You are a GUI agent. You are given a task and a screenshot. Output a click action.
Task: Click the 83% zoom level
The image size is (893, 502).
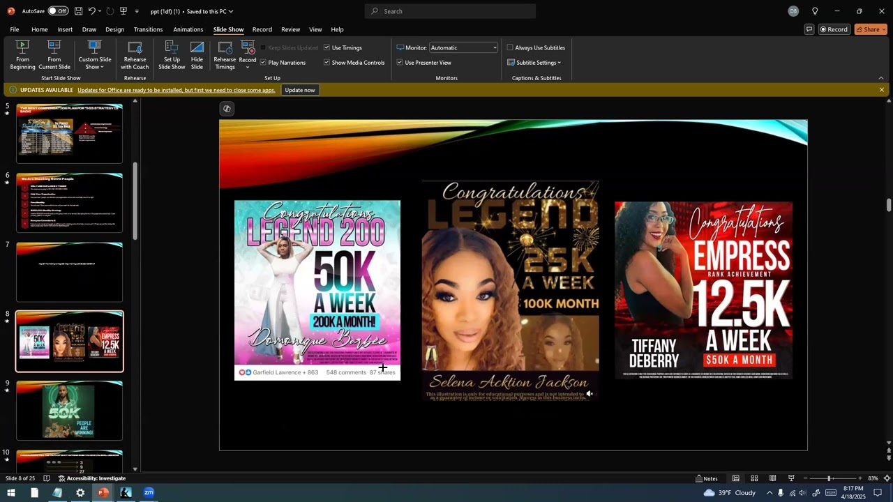click(873, 478)
